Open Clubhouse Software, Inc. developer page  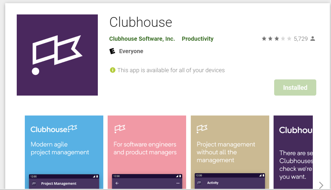point(142,39)
